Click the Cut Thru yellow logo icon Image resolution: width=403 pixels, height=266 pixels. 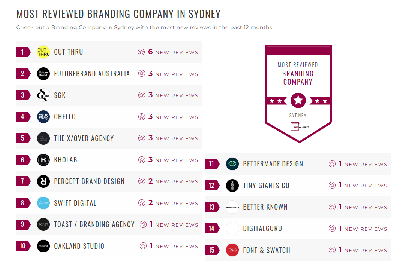click(43, 52)
